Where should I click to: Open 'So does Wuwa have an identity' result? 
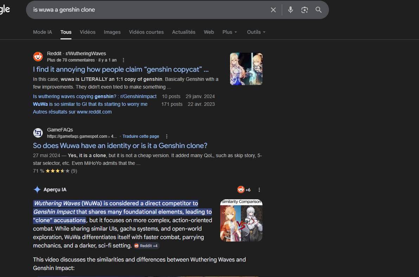pyautogui.click(x=120, y=146)
